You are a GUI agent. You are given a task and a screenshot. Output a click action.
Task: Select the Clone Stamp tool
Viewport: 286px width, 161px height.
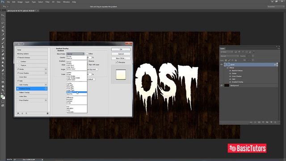pos(3,47)
